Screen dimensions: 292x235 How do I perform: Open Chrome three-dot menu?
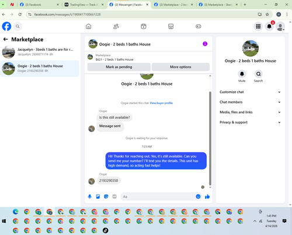point(287,15)
